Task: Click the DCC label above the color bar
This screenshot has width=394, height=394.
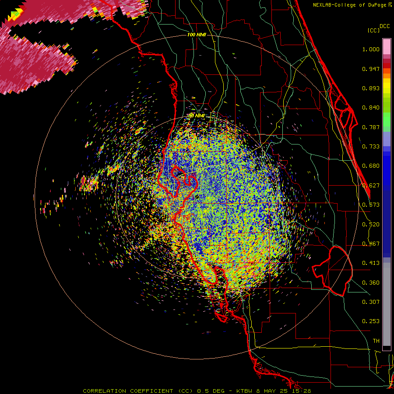Action: 384,26
